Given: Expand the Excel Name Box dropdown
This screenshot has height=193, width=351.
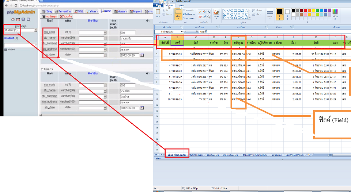Looking at the screenshot, I should (x=182, y=32).
